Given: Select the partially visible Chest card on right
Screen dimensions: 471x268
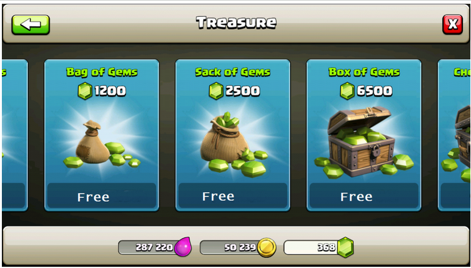Looking at the screenshot, I should click(x=454, y=135).
